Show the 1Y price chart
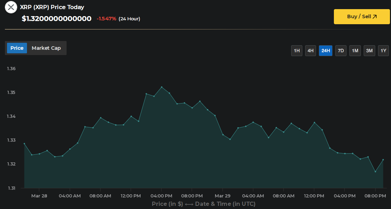The height and width of the screenshot is (209, 391). (x=383, y=50)
